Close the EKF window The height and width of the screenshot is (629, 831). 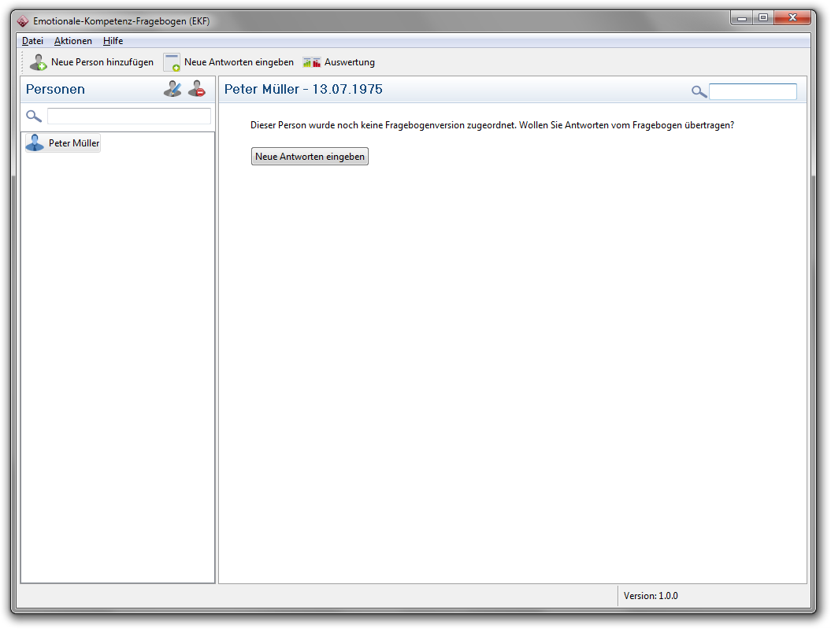pyautogui.click(x=792, y=18)
